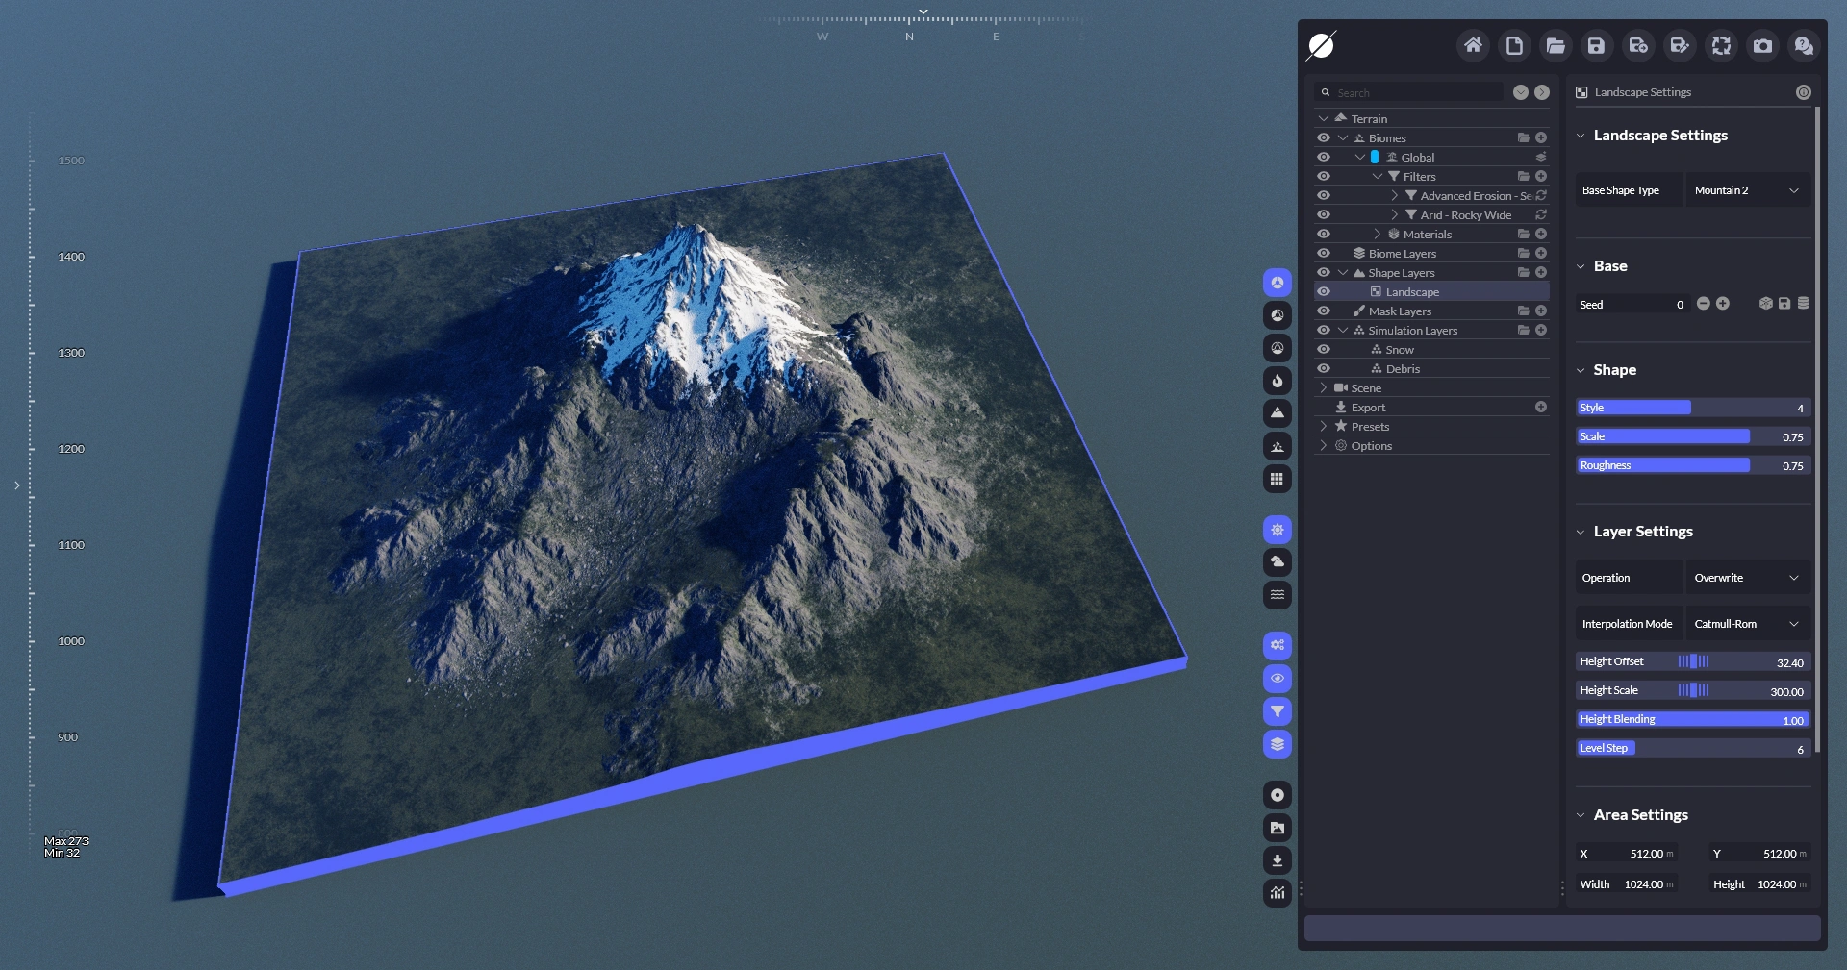This screenshot has width=1847, height=970.
Task: Click the Home icon in top toolbar
Action: [x=1473, y=45]
